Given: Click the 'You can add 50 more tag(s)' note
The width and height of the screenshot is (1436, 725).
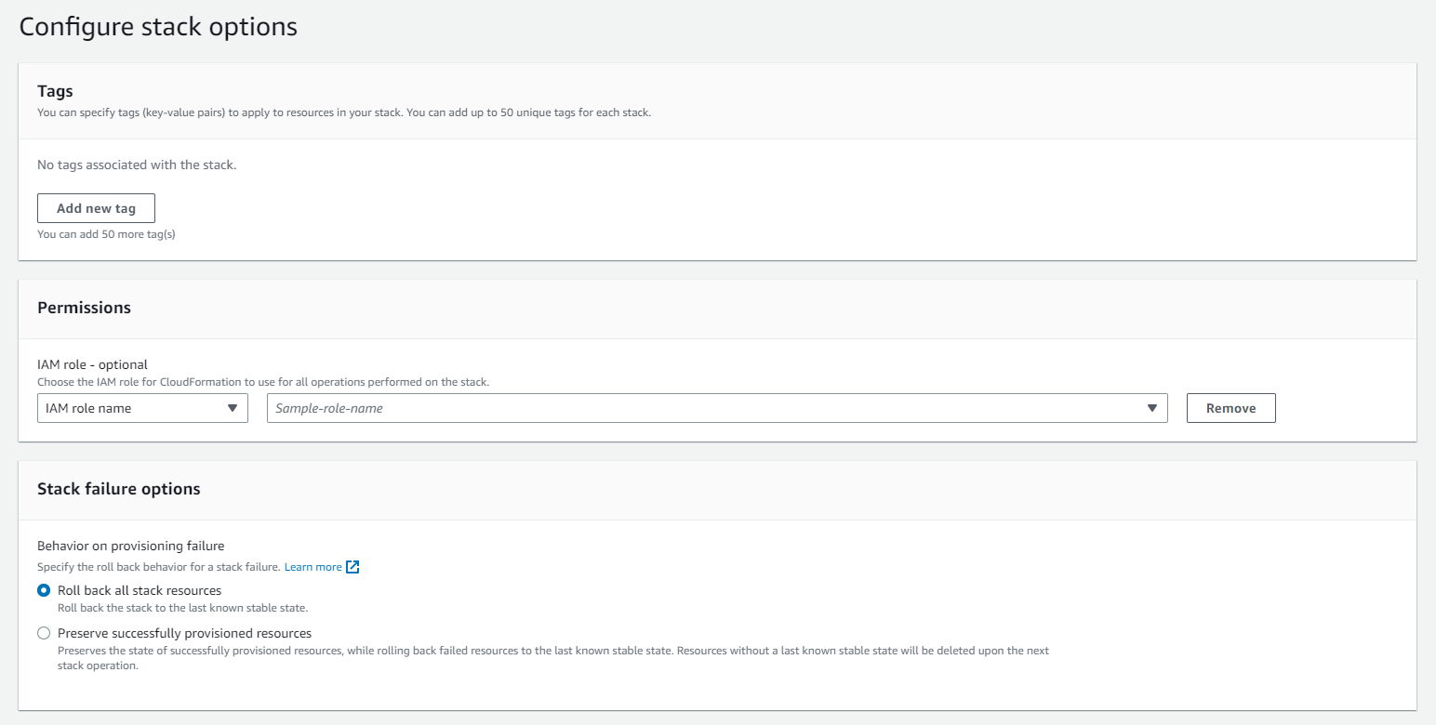Looking at the screenshot, I should click(x=106, y=234).
